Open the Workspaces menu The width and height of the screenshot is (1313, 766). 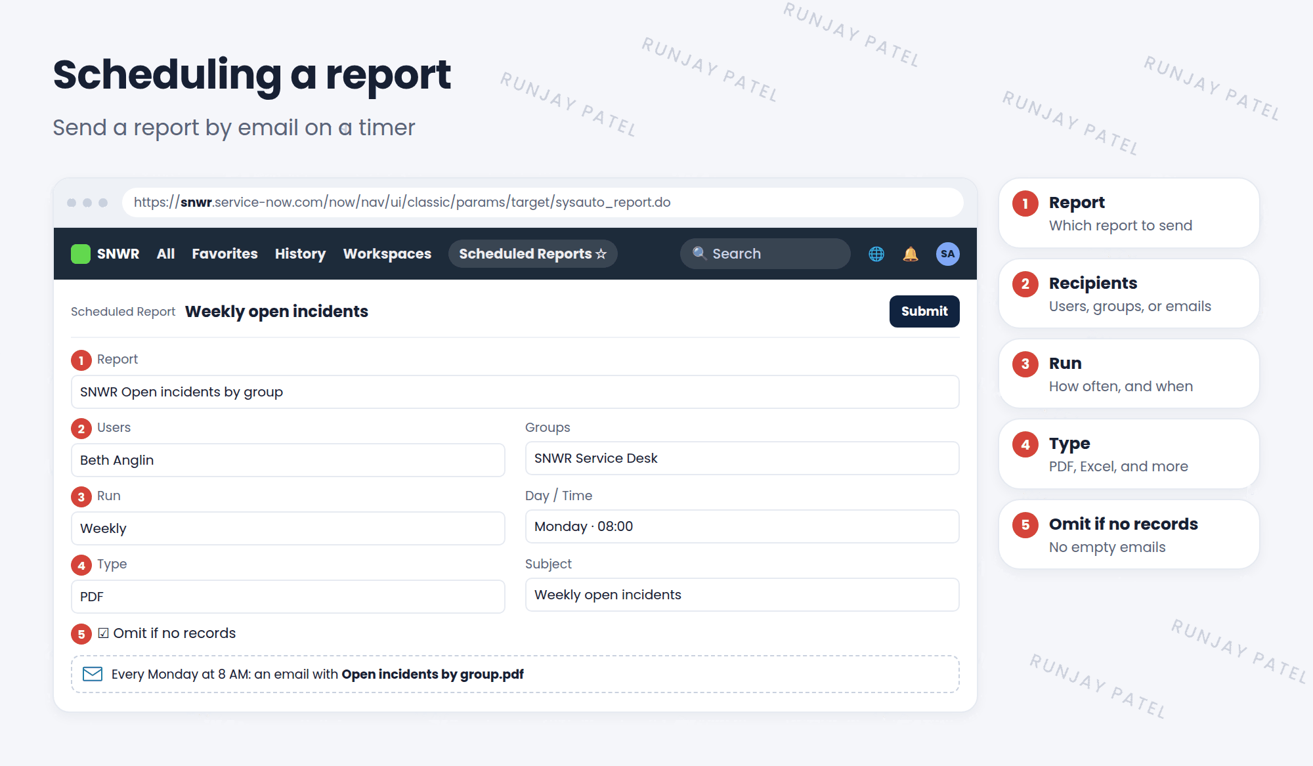click(387, 254)
